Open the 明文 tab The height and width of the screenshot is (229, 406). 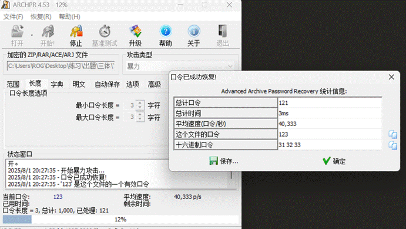[79, 84]
